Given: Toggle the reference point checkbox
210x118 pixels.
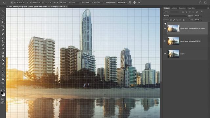Looking at the screenshot, I should [12, 2].
